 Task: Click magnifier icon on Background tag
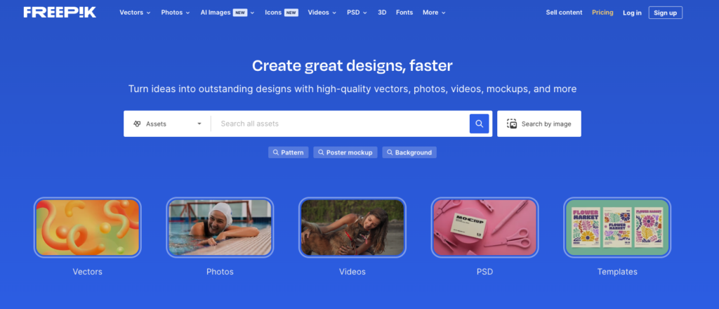[390, 152]
